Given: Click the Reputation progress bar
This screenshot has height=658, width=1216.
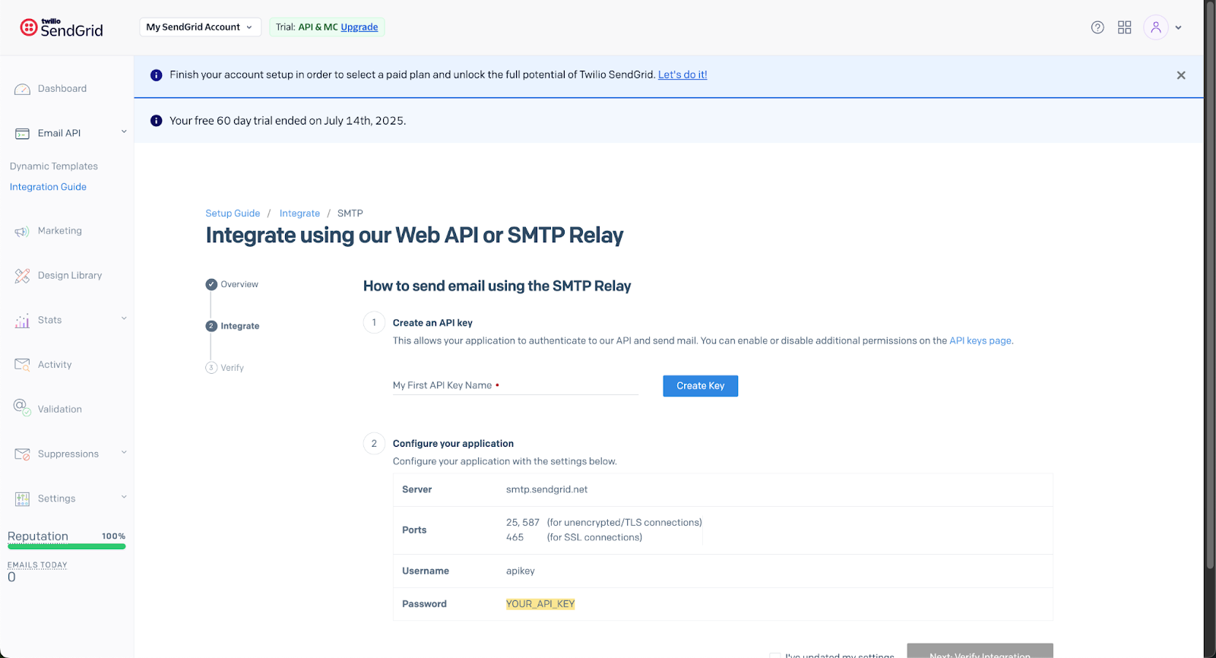Looking at the screenshot, I should pos(67,546).
